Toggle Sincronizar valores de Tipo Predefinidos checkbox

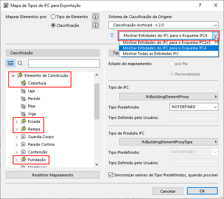point(111,175)
